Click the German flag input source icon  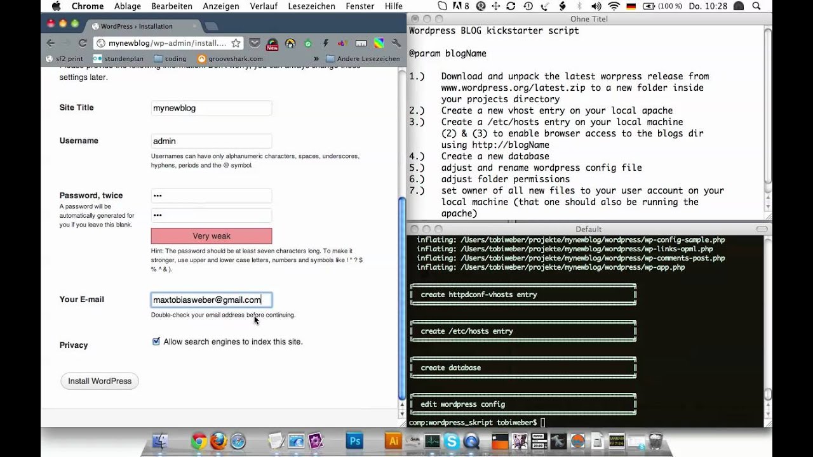[x=631, y=6]
